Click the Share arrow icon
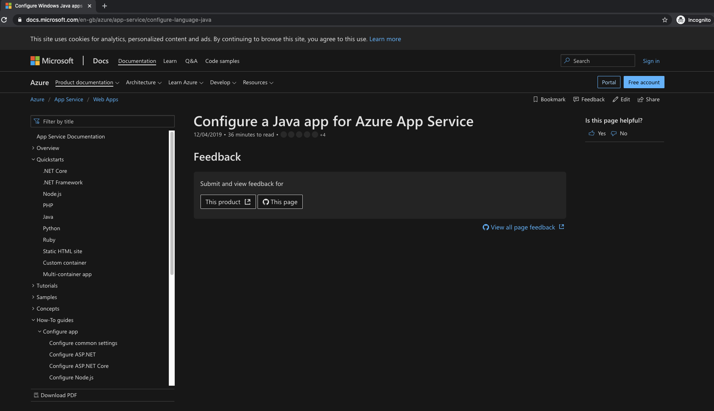Image resolution: width=714 pixels, height=411 pixels. coord(640,99)
